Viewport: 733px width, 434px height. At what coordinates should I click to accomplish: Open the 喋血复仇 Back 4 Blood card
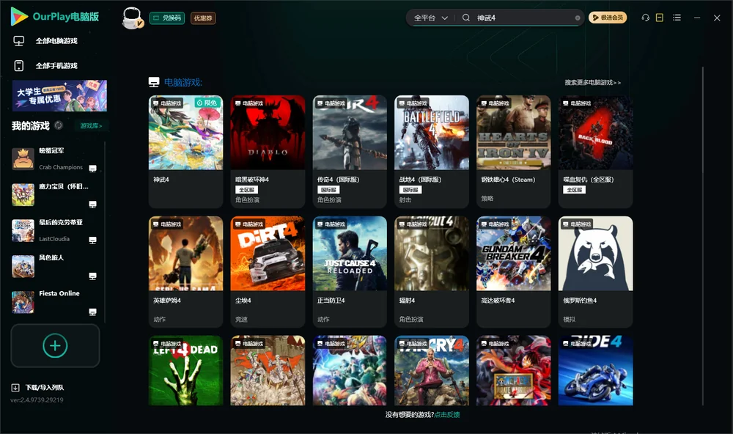click(595, 152)
